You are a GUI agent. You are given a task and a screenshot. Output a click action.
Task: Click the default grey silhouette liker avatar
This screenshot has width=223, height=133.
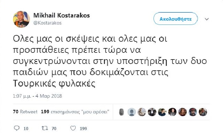(x=132, y=112)
